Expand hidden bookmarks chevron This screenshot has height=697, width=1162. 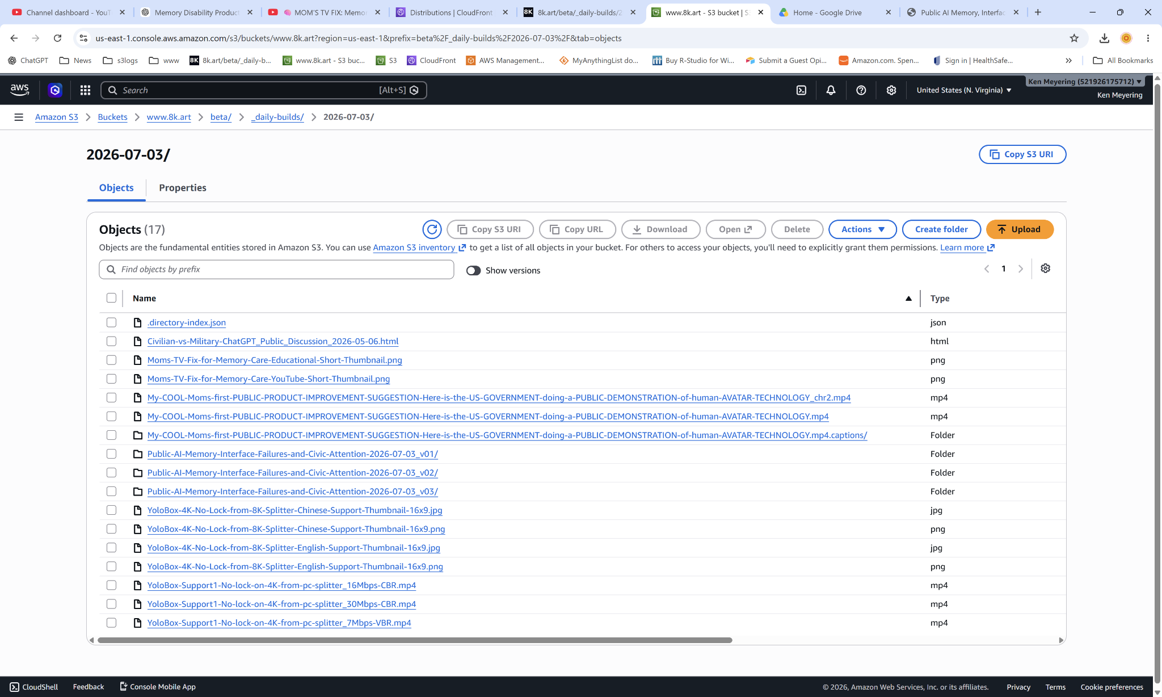(x=1068, y=60)
